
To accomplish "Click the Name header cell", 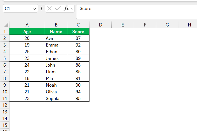I will pyautogui.click(x=56, y=31).
